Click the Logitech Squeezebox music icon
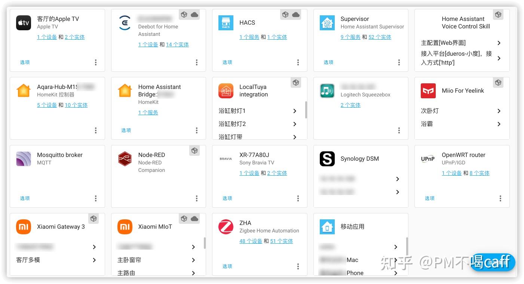The image size is (524, 284). coord(327,91)
